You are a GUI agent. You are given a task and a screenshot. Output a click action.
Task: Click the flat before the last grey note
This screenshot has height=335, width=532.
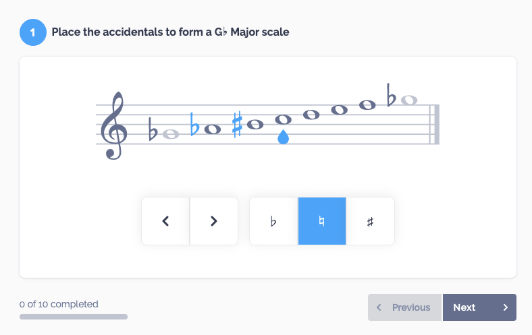tap(391, 95)
